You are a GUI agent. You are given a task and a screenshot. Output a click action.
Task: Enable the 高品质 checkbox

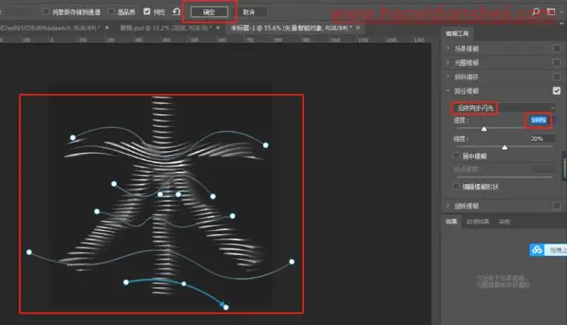coord(112,11)
